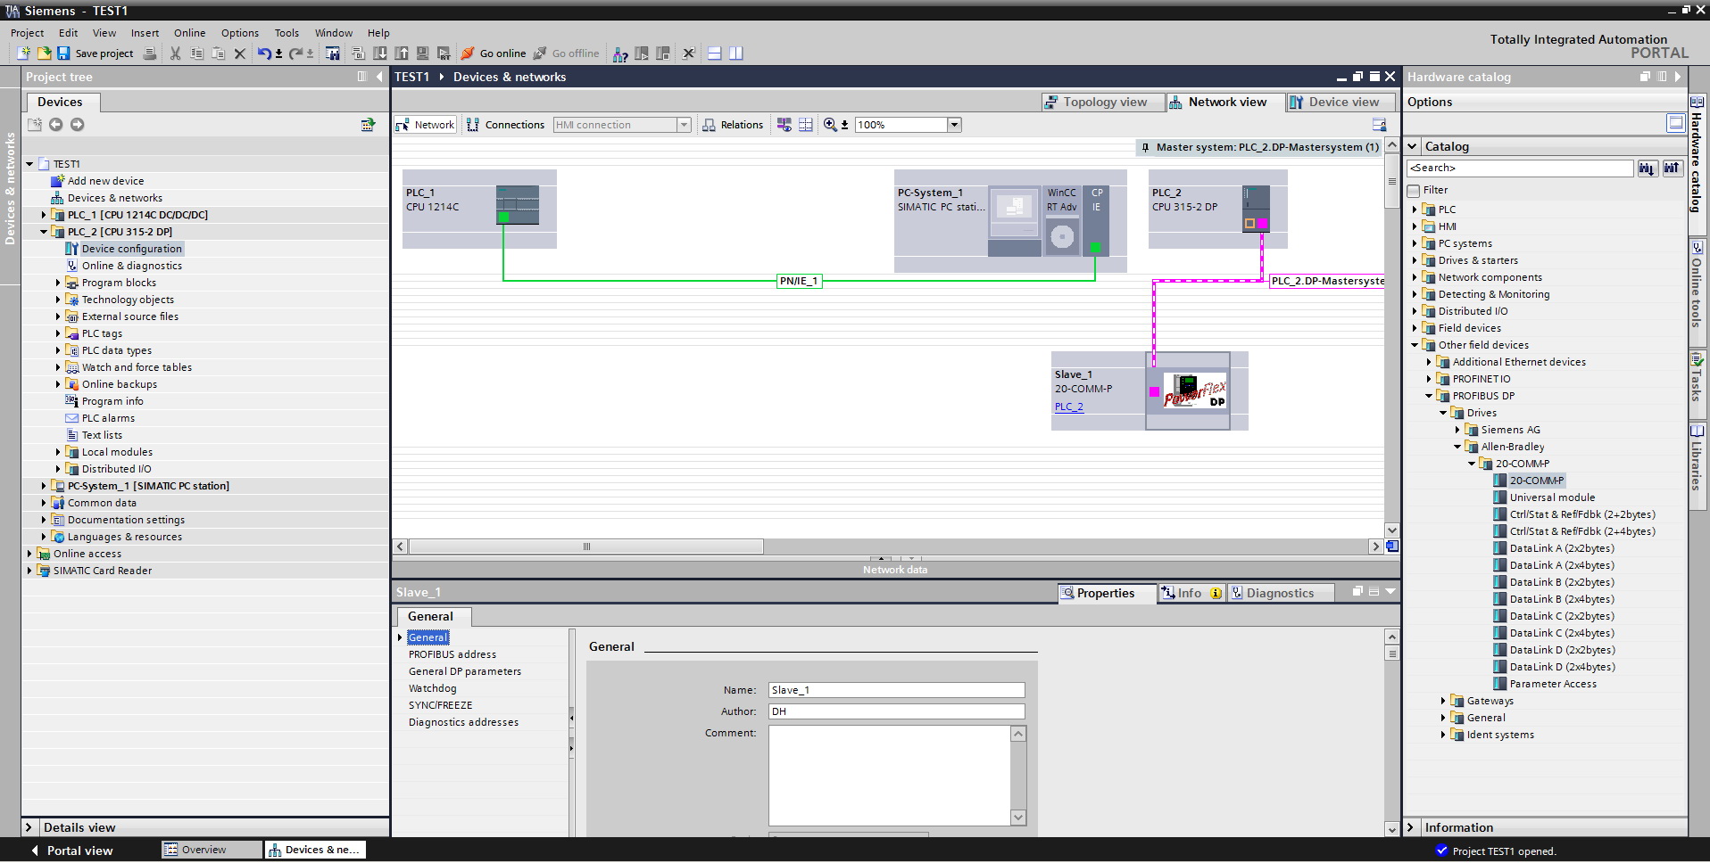Viewport: 1710px width, 863px height.
Task: Expand the Details view panel
Action: pos(29,827)
